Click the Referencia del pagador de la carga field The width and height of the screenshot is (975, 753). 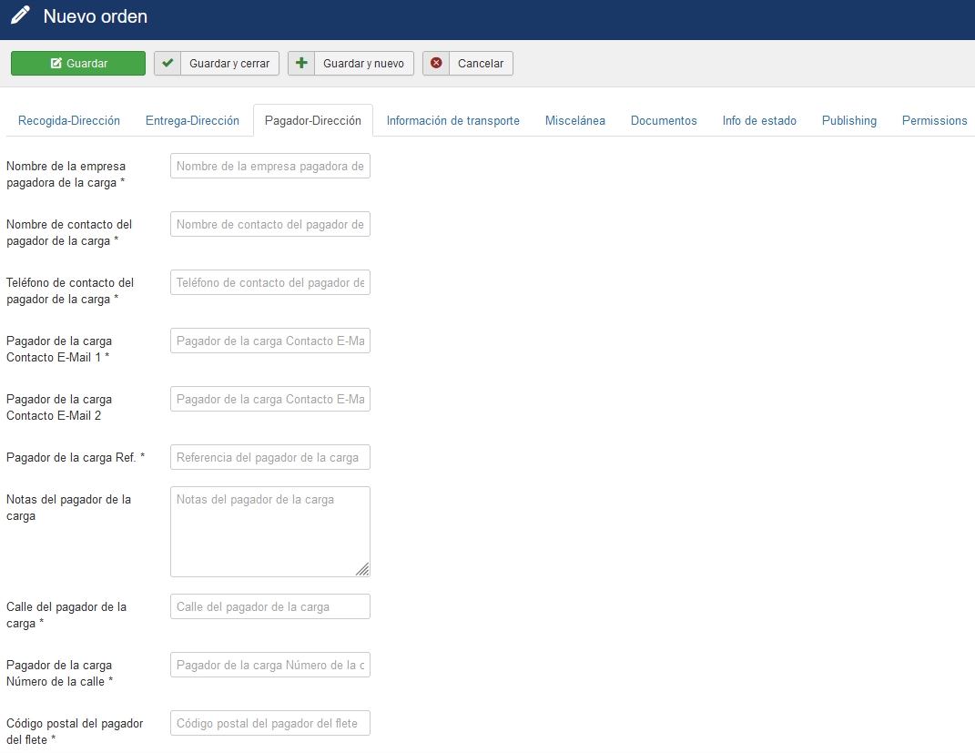[x=270, y=458]
